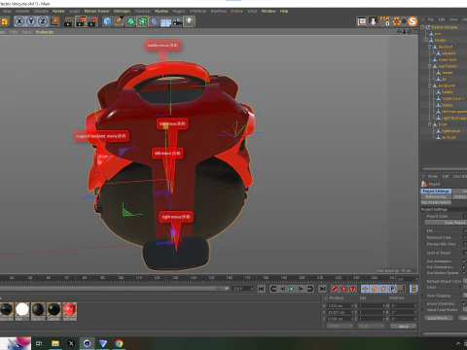Screen dimensions: 467x350
Task: Render to Picture Viewer icon
Action: (x=81, y=21)
